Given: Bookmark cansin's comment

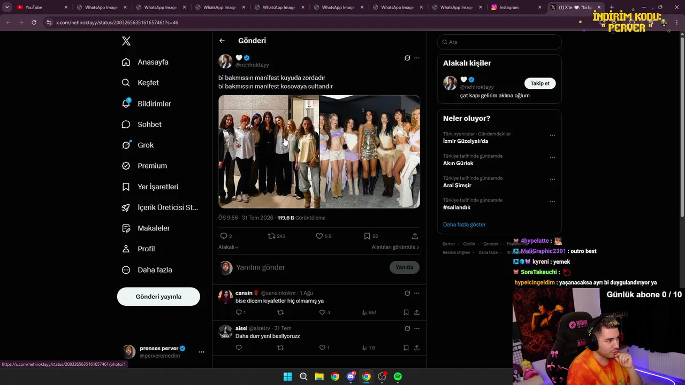Looking at the screenshot, I should 406,312.
